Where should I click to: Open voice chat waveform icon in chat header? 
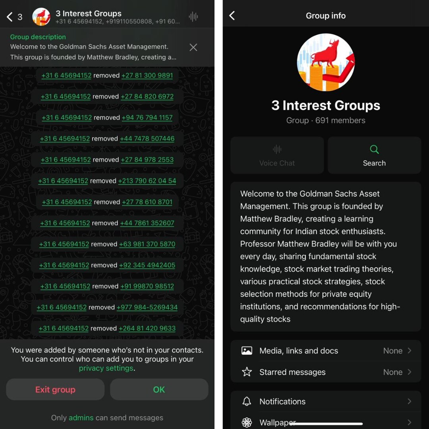click(193, 17)
